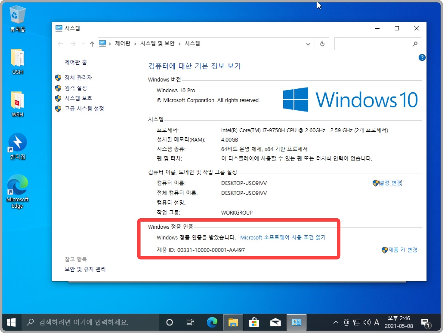Go to 시스템 및 보안 via breadcrumb
Screen dimensions: 443x333
pos(157,43)
